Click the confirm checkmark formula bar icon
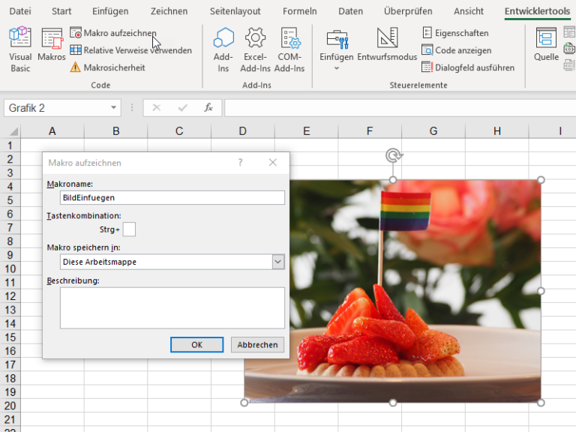This screenshot has height=432, width=576. (182, 108)
